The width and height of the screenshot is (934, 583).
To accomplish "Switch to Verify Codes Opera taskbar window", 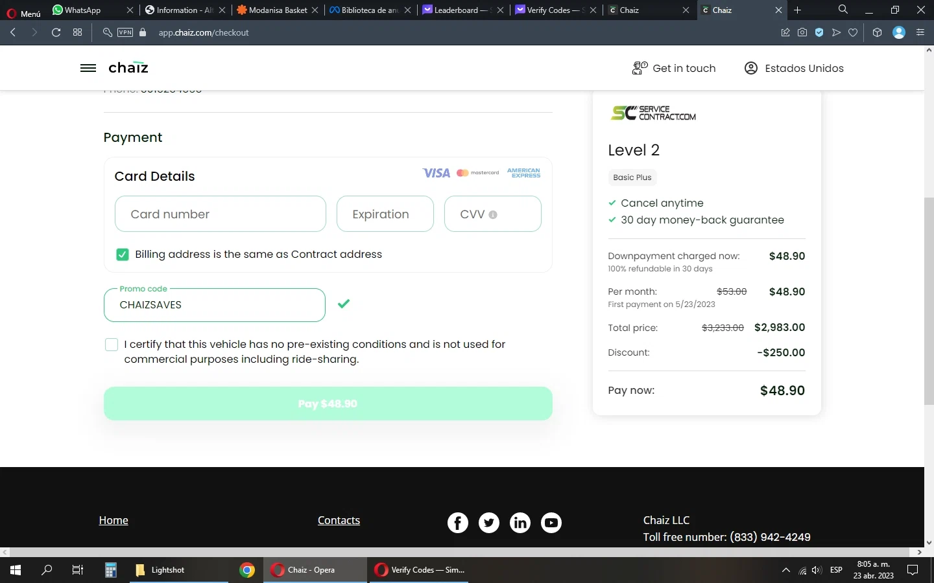I will (418, 570).
